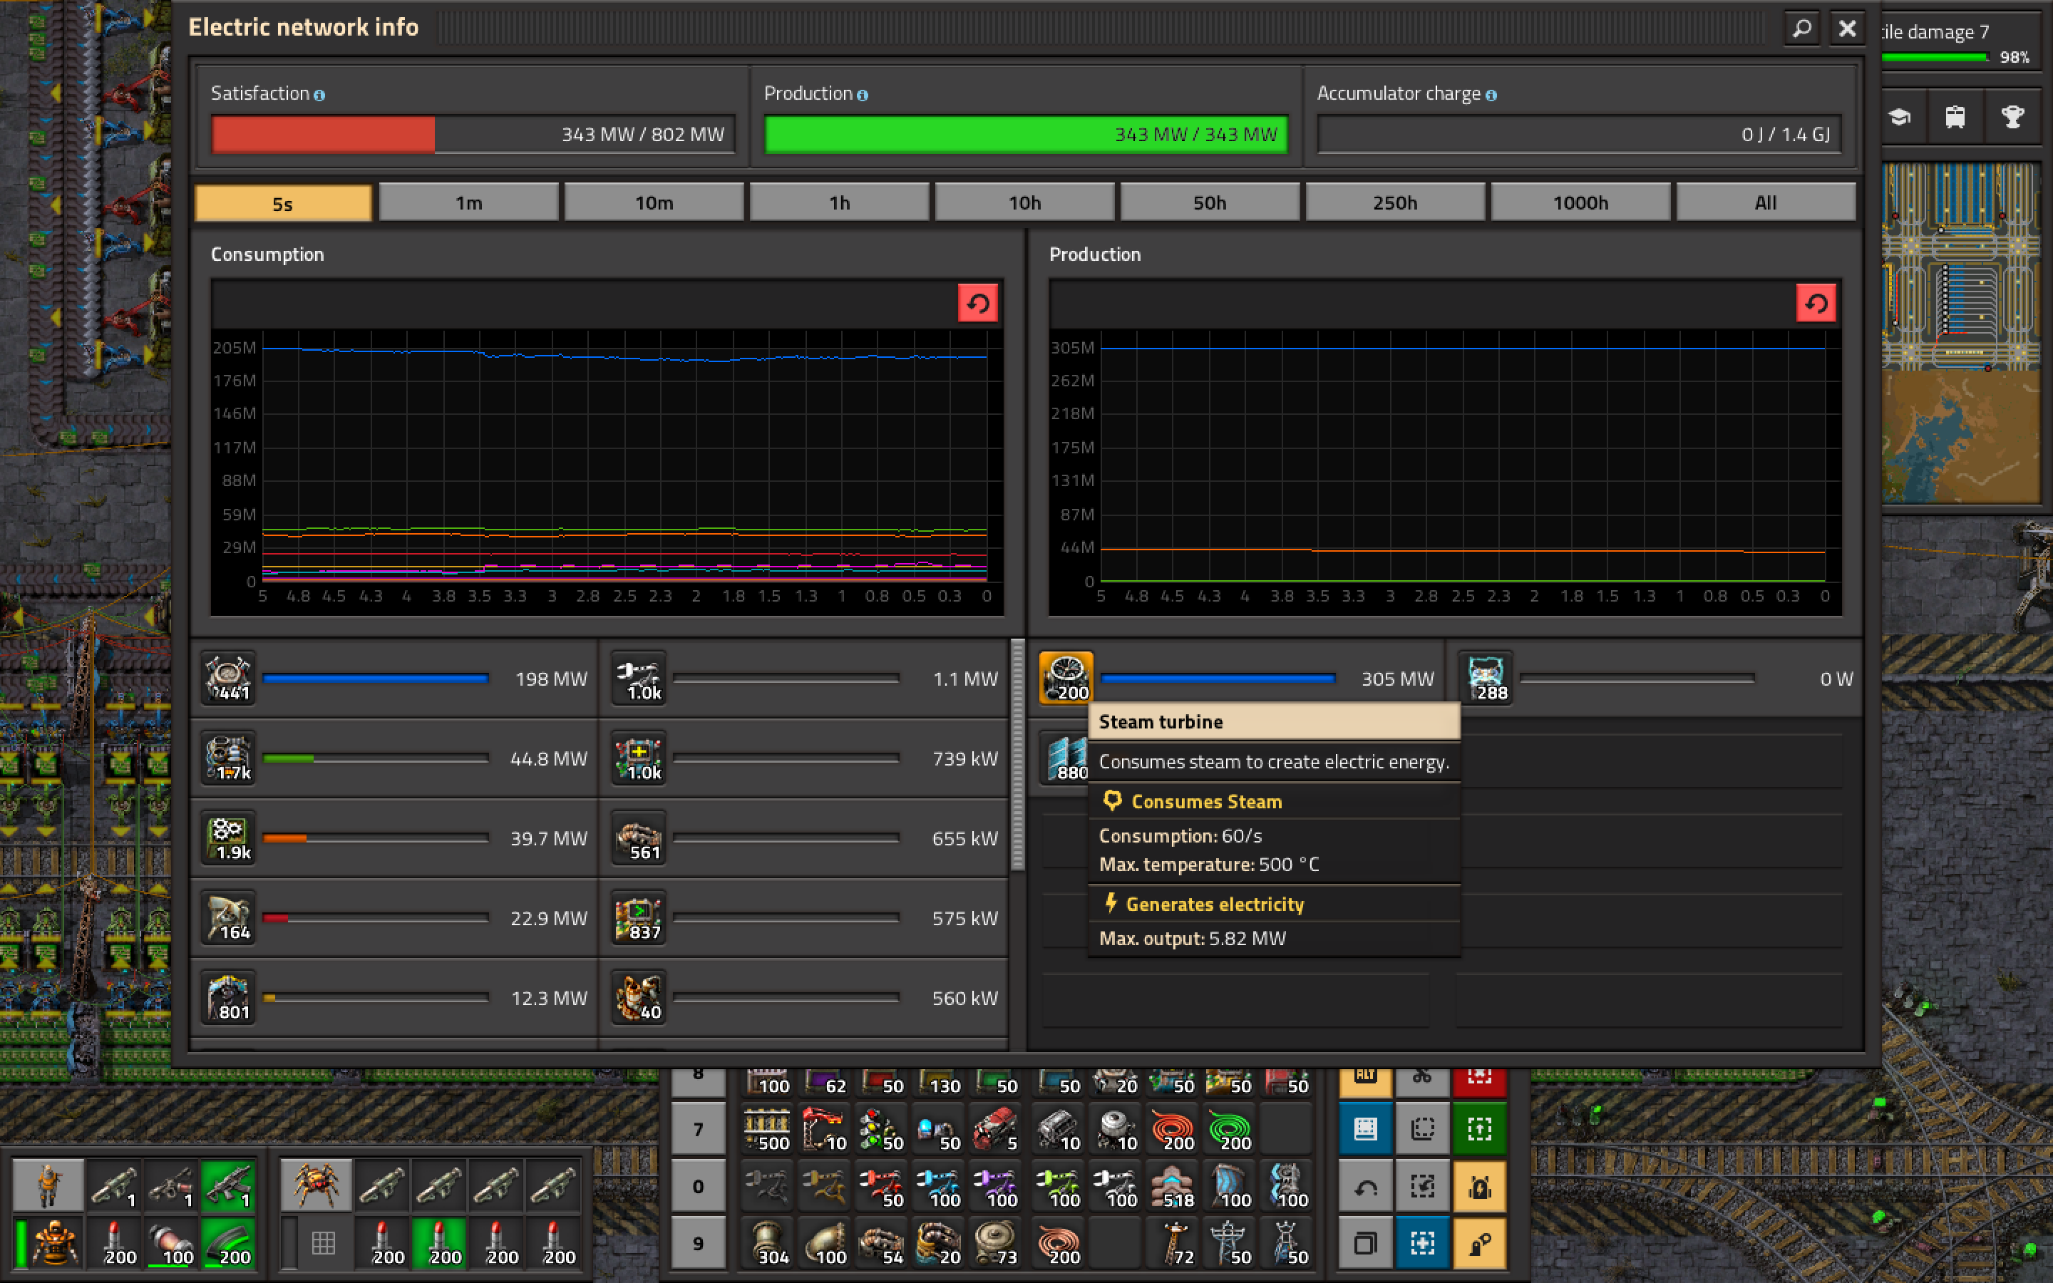Pick blue inserter with 100 in quickbar
The height and width of the screenshot is (1283, 2053).
tap(939, 1186)
